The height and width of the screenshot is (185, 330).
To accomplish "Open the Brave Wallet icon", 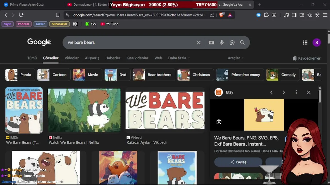I will 302,15.
